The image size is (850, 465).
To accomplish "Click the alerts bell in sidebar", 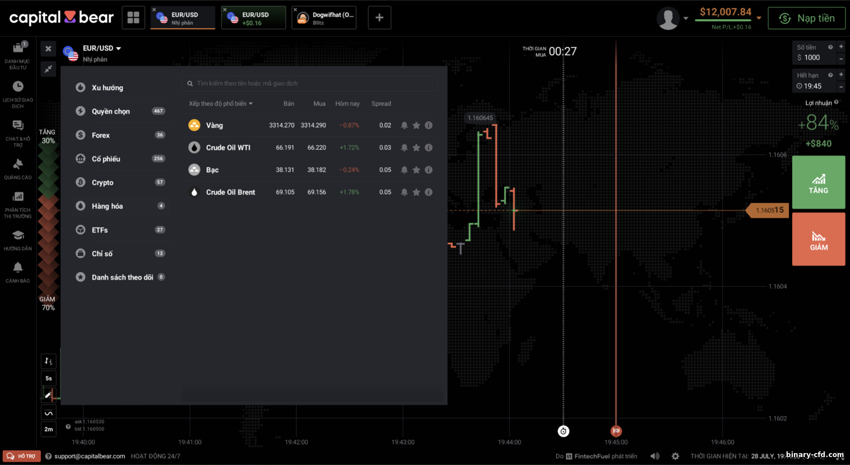I will coord(18,268).
